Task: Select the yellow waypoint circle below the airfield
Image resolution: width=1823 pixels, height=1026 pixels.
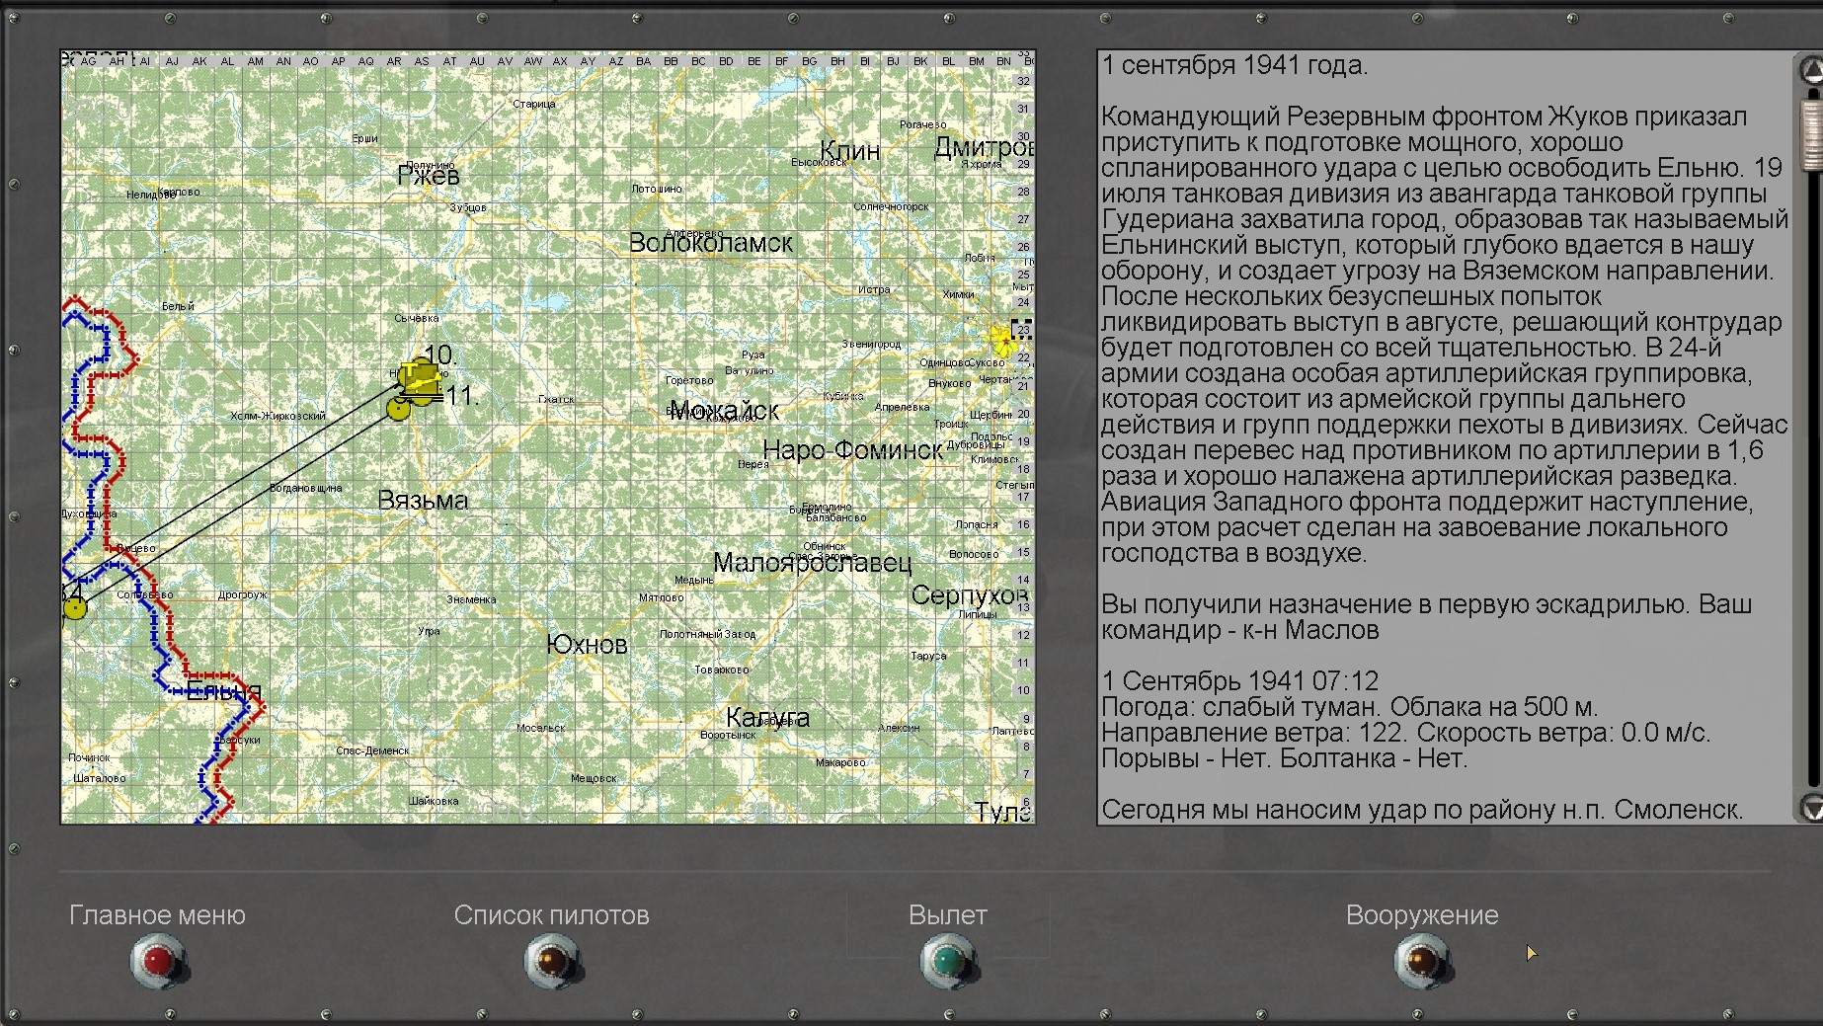Action: [398, 408]
